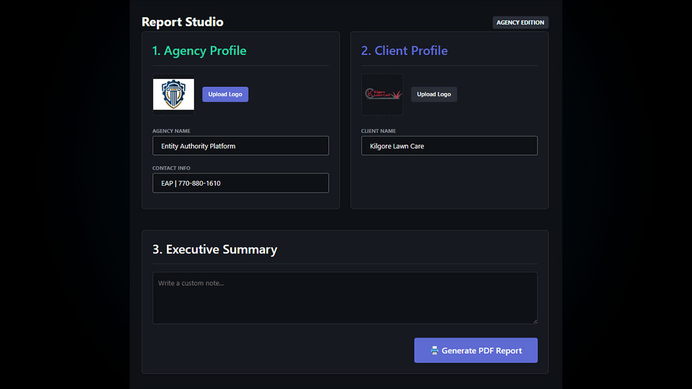This screenshot has height=389, width=692.
Task: Click the textarea resize grip icon
Action: coord(535,321)
